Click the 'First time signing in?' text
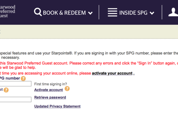The height and width of the screenshot is (119, 178). pos(51,84)
